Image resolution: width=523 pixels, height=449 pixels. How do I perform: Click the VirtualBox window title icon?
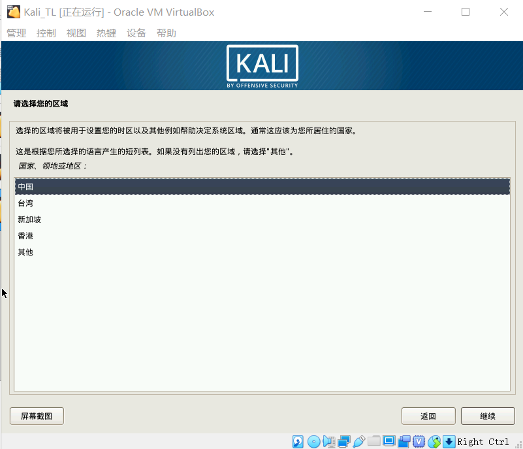(x=14, y=12)
